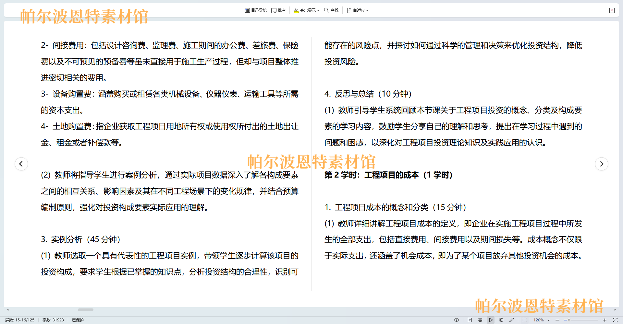Open the 120% zoom level dropdown
The image size is (623, 324).
542,320
